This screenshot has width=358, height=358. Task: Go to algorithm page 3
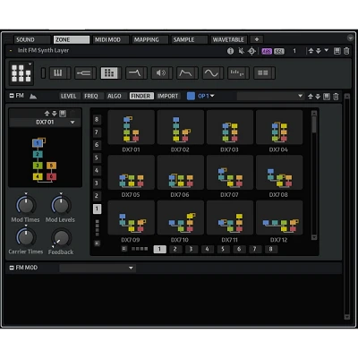pos(191,249)
